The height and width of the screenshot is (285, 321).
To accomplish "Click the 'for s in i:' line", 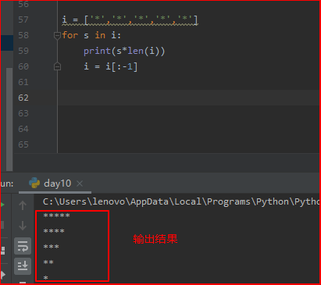I will tap(91, 35).
